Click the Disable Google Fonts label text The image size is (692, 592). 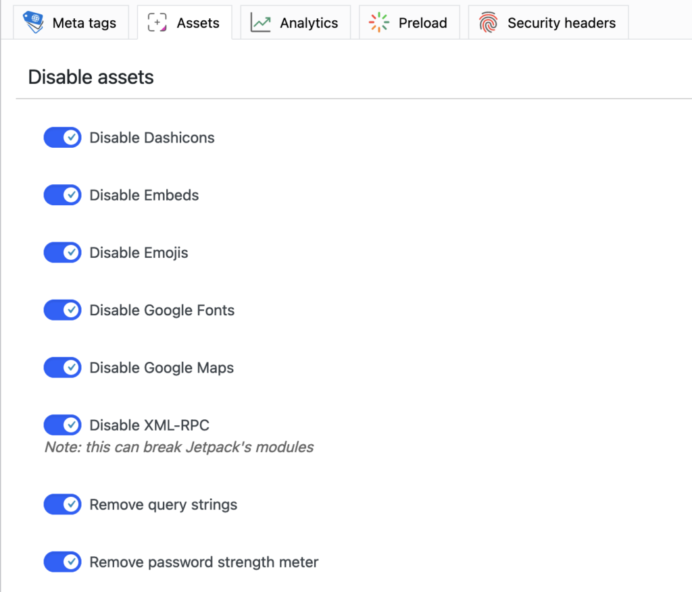tap(162, 311)
